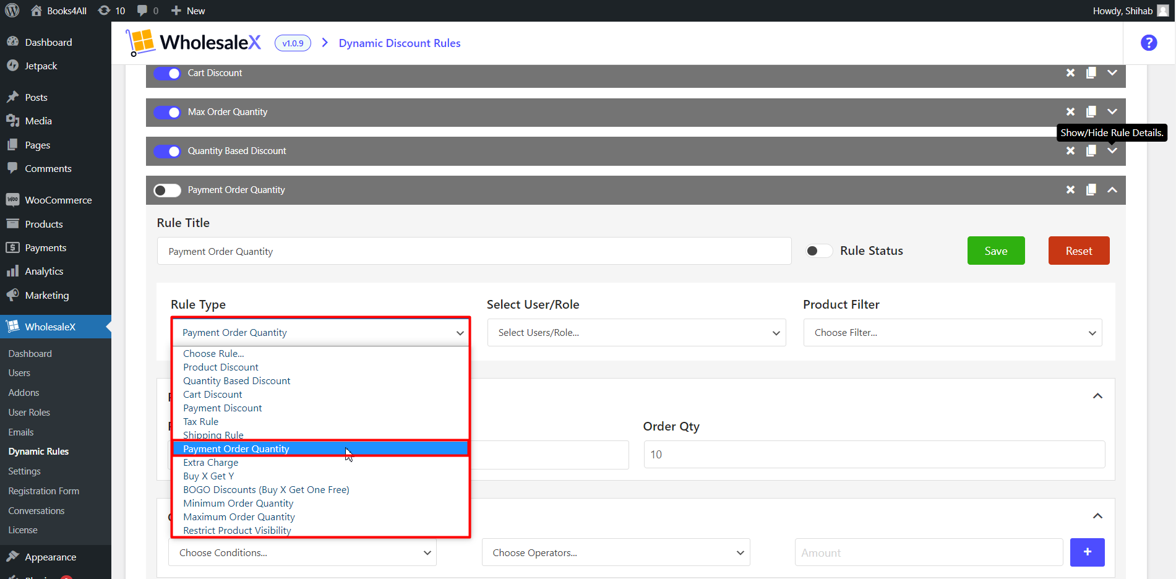Click the red Reset button
The height and width of the screenshot is (579, 1176).
coord(1079,251)
